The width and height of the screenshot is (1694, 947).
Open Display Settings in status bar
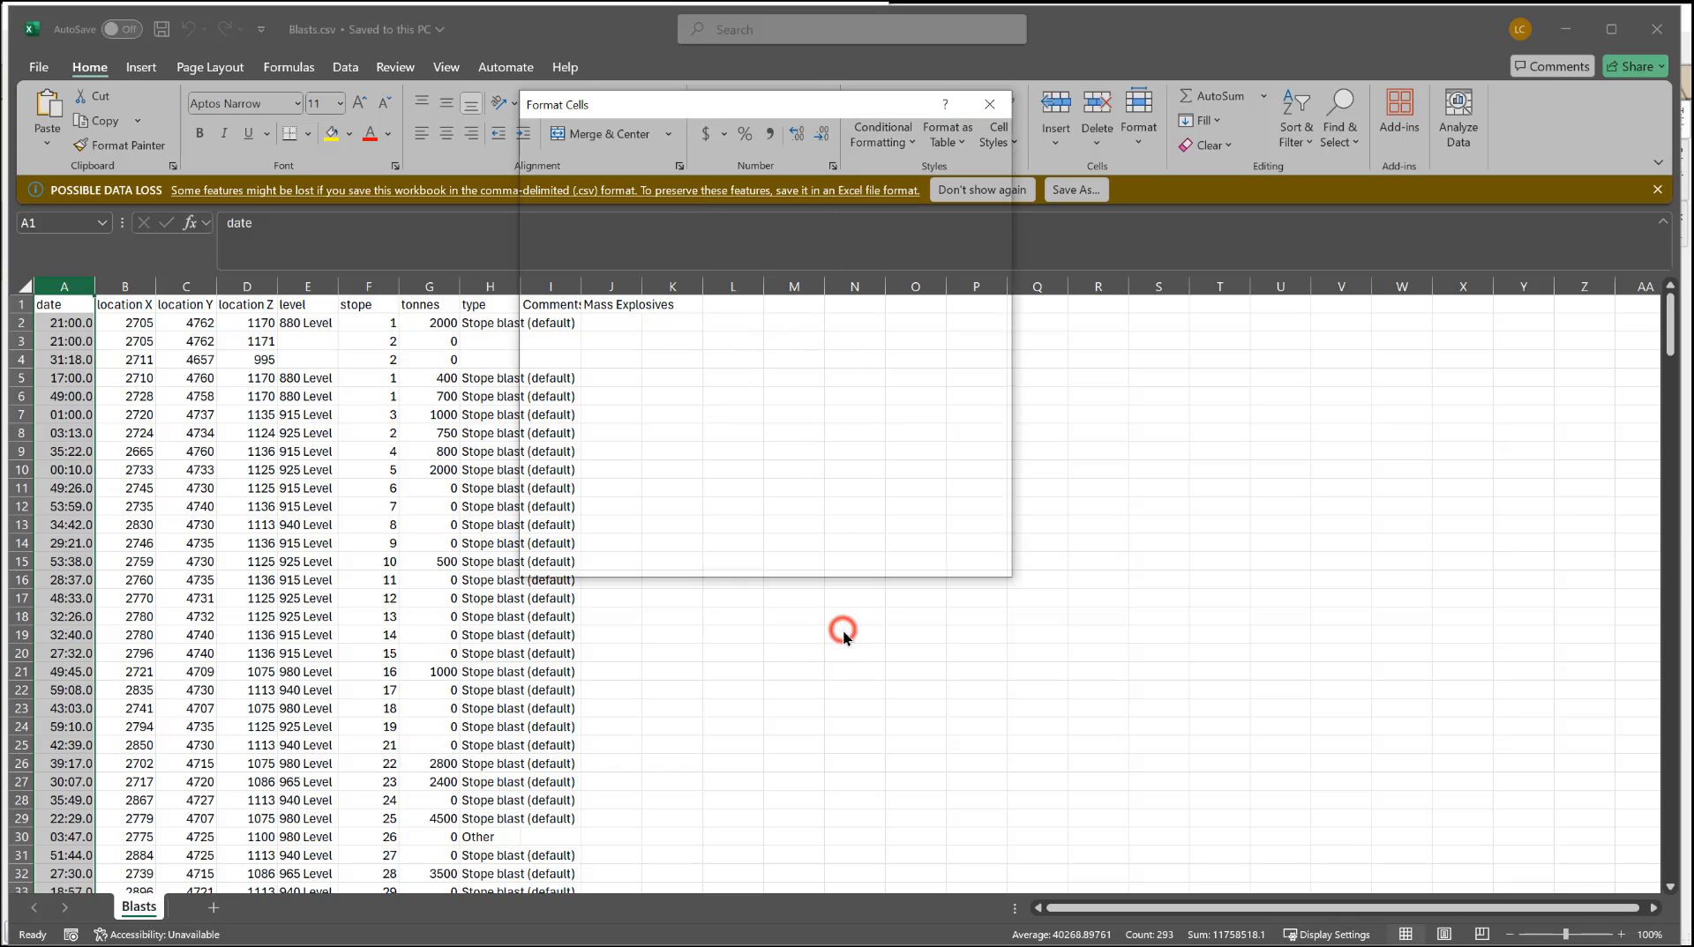(1326, 935)
